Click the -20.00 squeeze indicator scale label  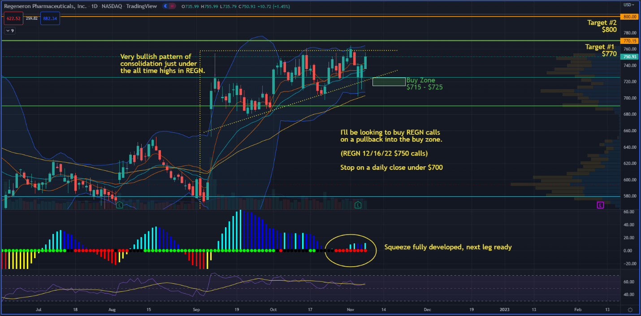[x=629, y=264]
